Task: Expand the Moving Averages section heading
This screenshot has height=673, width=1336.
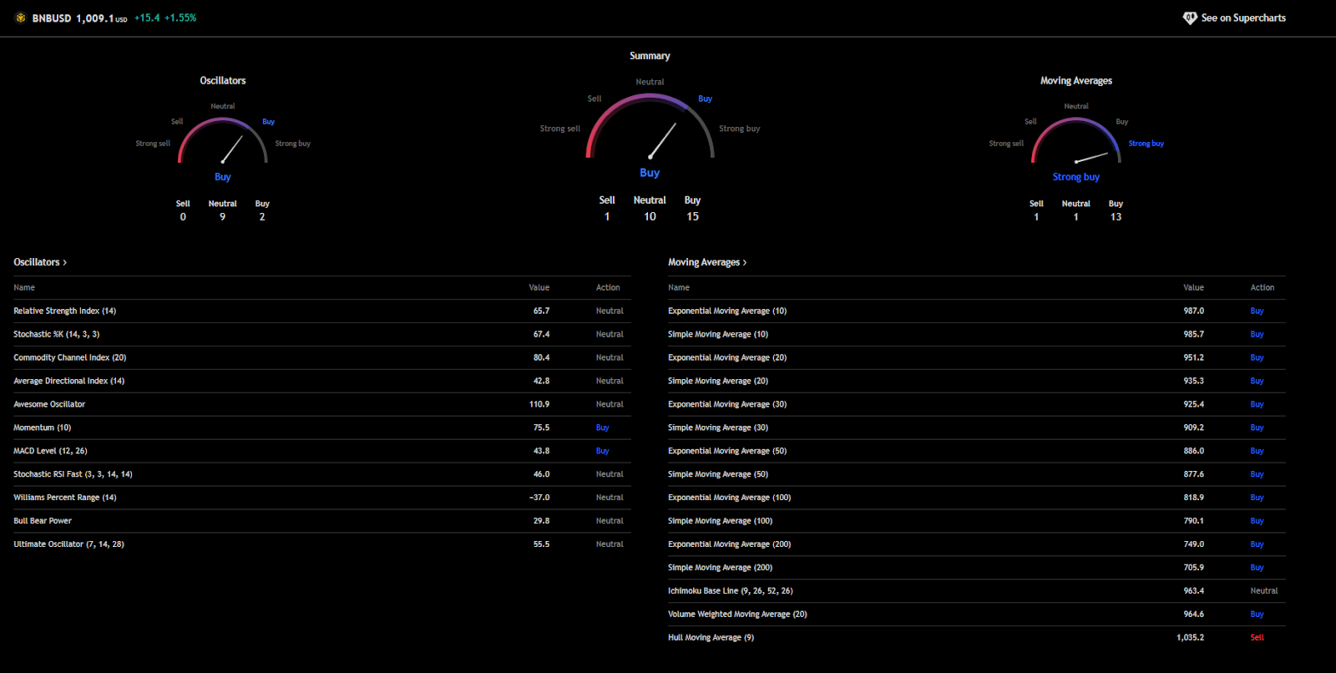Action: (x=706, y=262)
